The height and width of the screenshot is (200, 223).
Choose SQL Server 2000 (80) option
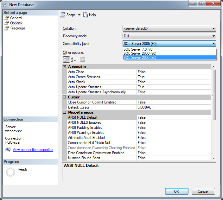tap(169, 53)
